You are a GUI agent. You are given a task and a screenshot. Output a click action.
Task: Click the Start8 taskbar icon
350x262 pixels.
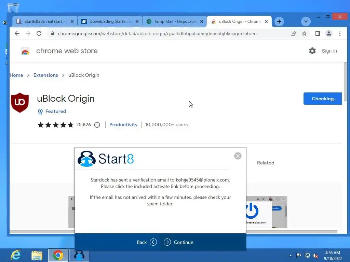tap(79, 255)
